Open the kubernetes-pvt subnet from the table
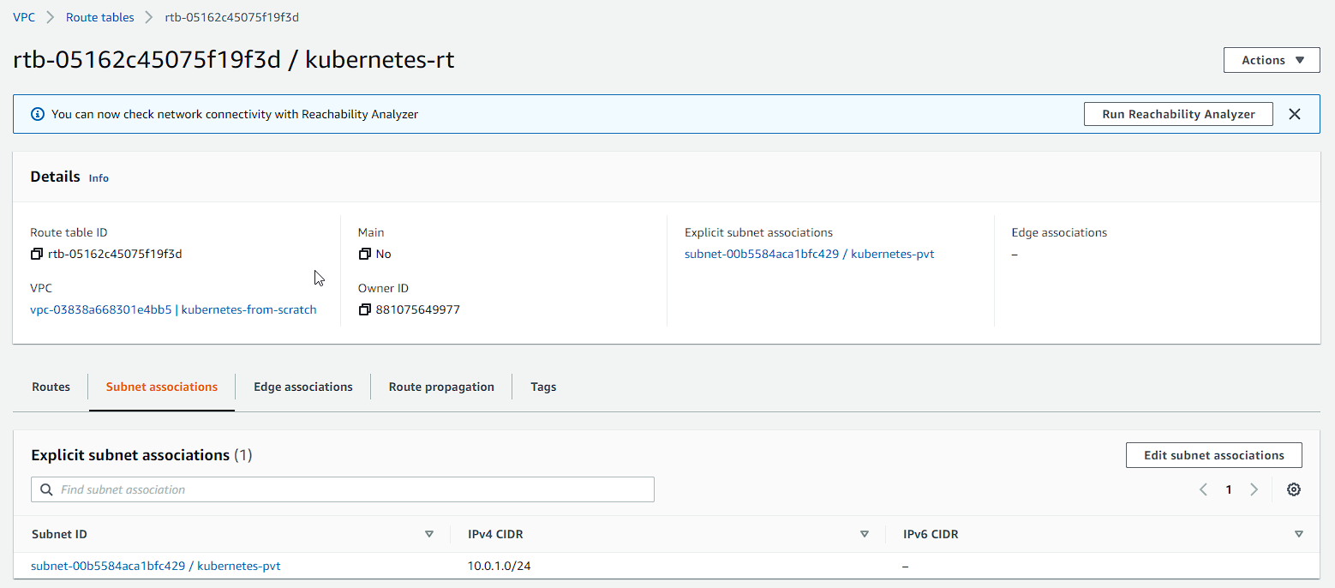This screenshot has height=588, width=1335. [156, 566]
